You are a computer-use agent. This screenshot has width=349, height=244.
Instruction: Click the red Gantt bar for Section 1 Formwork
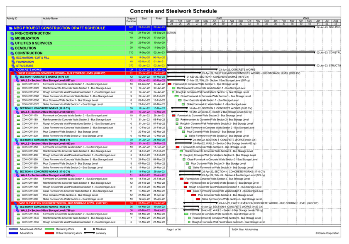click(x=170, y=84)
